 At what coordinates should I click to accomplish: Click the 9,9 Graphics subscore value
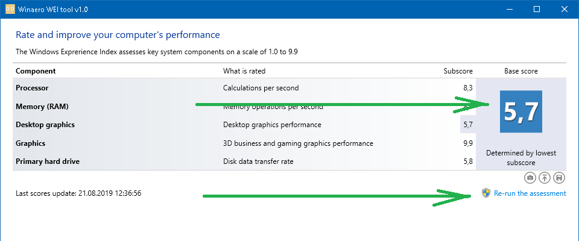[x=468, y=143]
